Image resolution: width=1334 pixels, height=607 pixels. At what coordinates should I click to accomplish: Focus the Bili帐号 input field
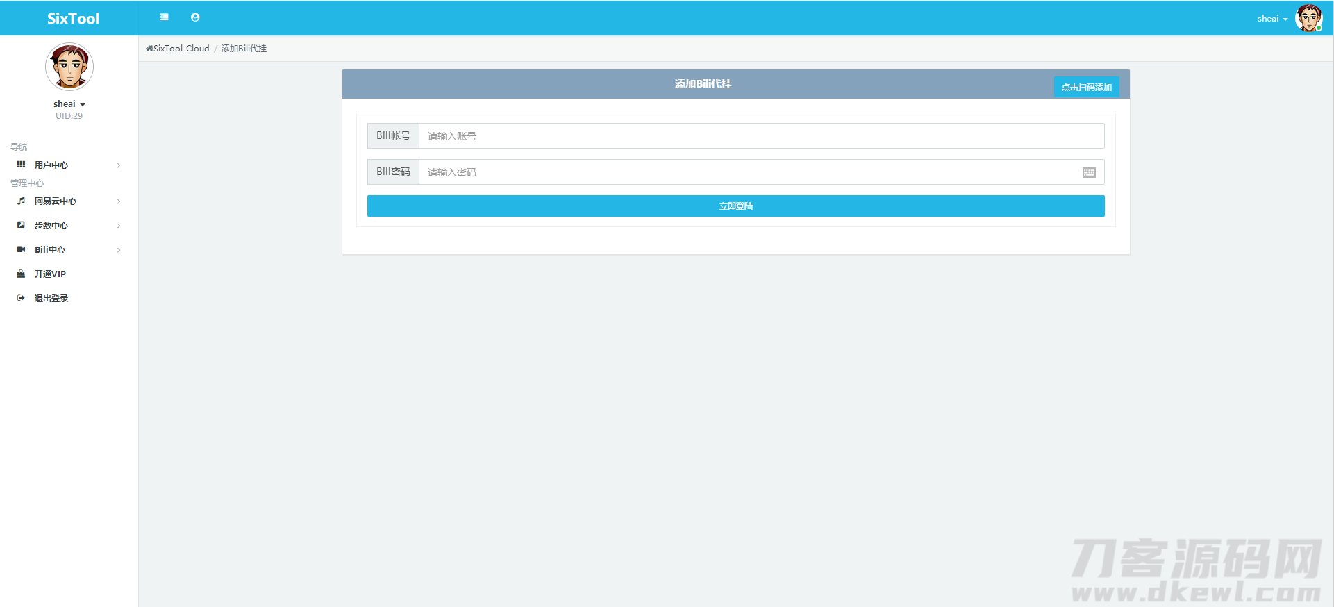click(x=760, y=136)
